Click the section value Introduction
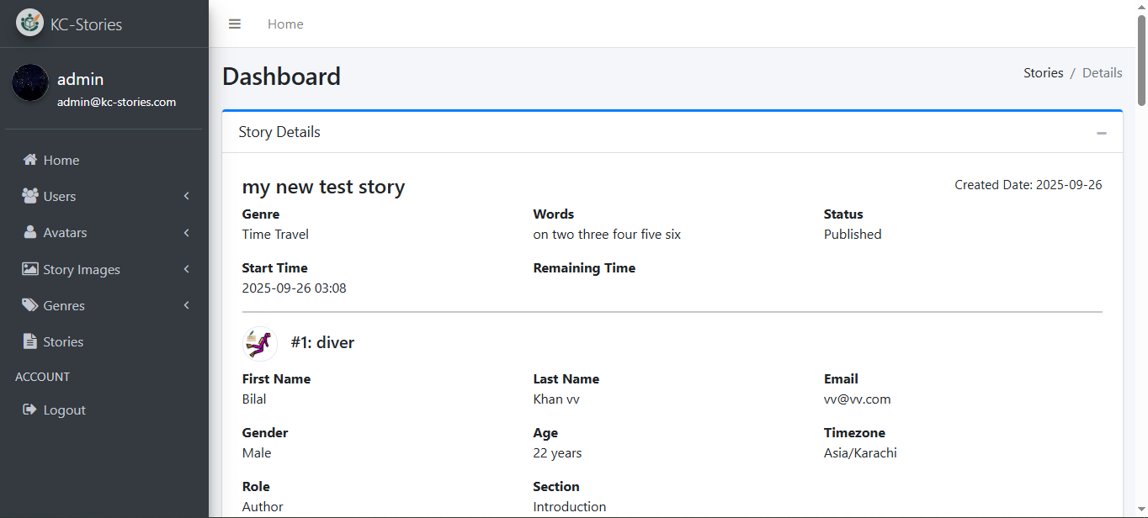The image size is (1148, 518). (570, 507)
